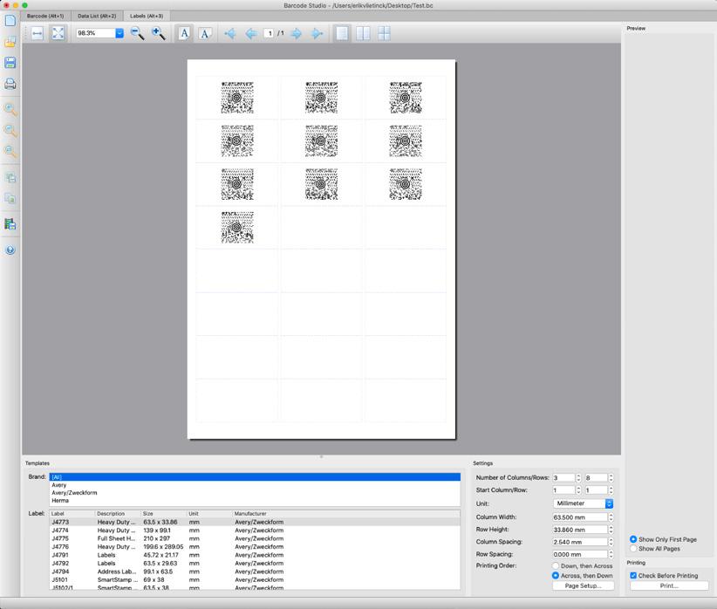Image resolution: width=717 pixels, height=609 pixels.
Task: Switch to the Barcode (Alt+1) tab
Action: (45, 16)
